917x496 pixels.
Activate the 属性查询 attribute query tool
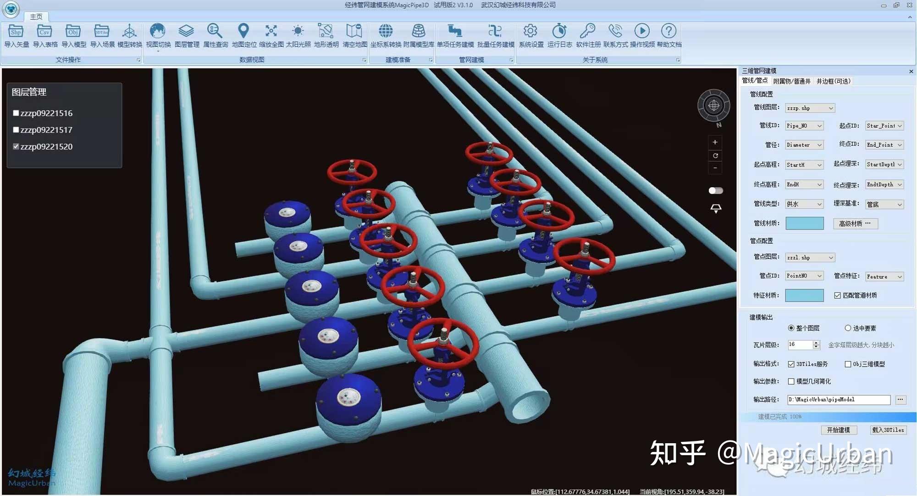pos(215,37)
